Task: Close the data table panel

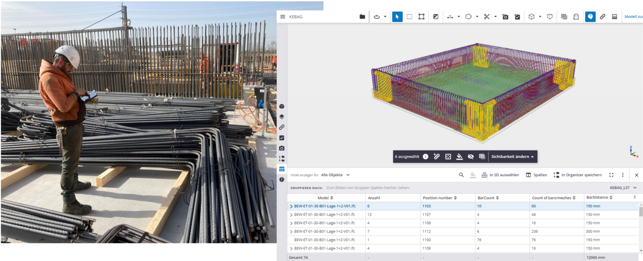Action: (x=637, y=175)
